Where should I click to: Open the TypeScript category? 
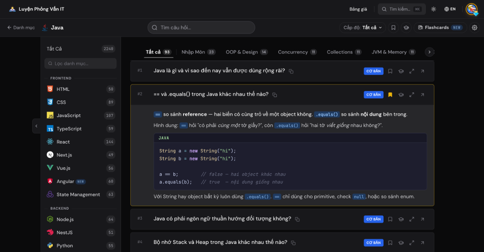tap(80, 129)
